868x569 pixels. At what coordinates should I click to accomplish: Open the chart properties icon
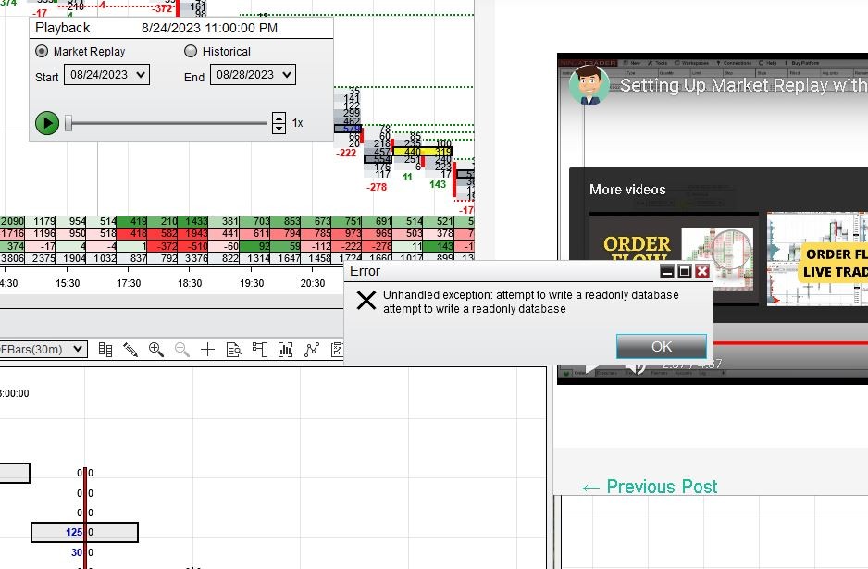[338, 350]
